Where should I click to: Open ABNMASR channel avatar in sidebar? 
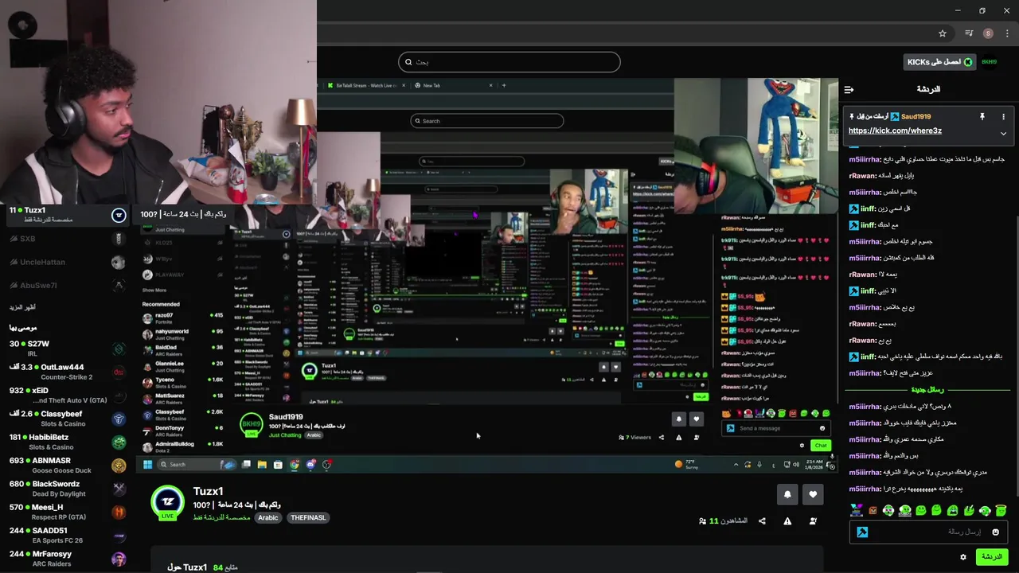(x=119, y=466)
